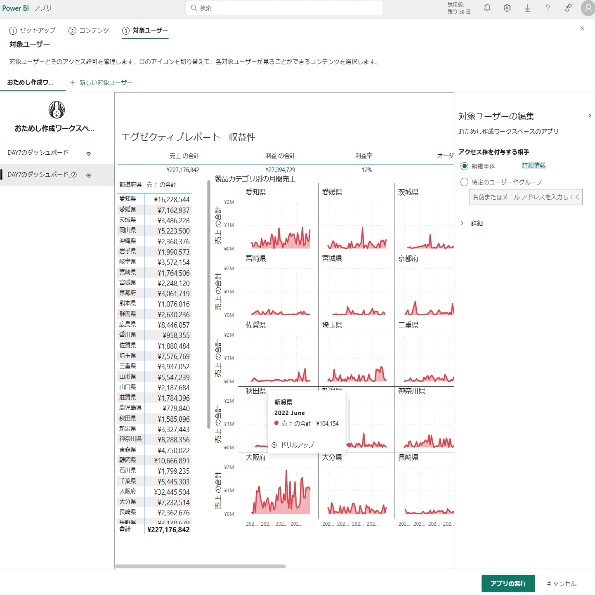Click the search magnifier icon
Image resolution: width=595 pixels, height=595 pixels.
point(194,8)
